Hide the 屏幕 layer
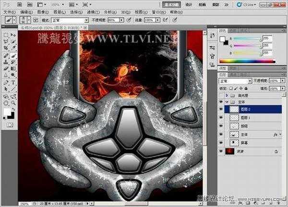The image size is (288, 207). point(221,143)
